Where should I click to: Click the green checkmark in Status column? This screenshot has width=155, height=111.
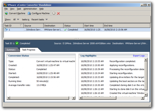65,30
